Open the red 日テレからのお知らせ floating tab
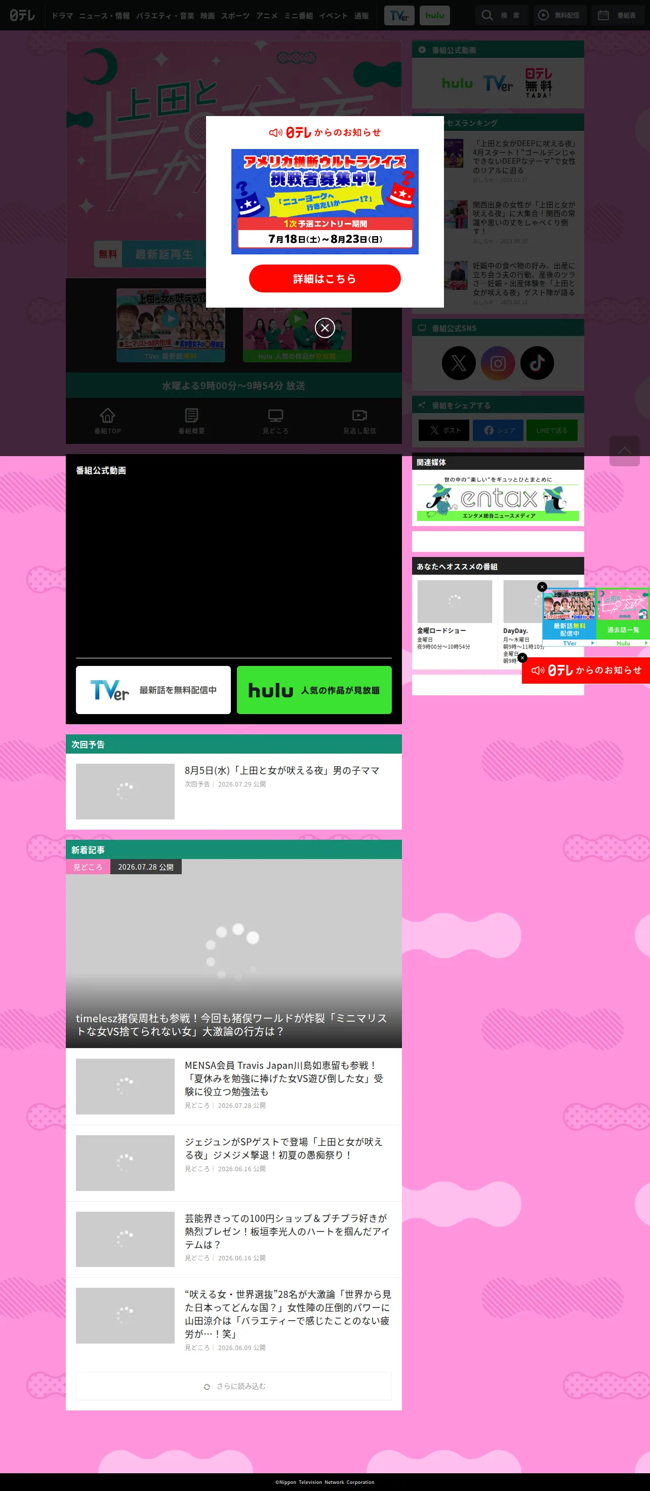This screenshot has width=650, height=1491. (x=586, y=670)
